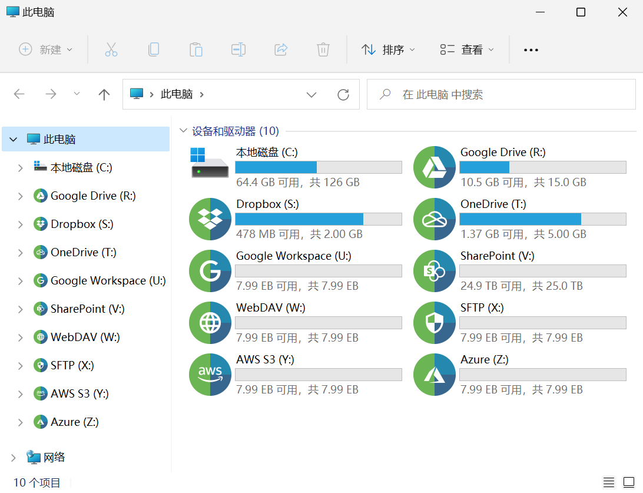Viewport: 643px width, 493px height.
Task: Click status bar text 10 个项目
Action: pos(37,483)
